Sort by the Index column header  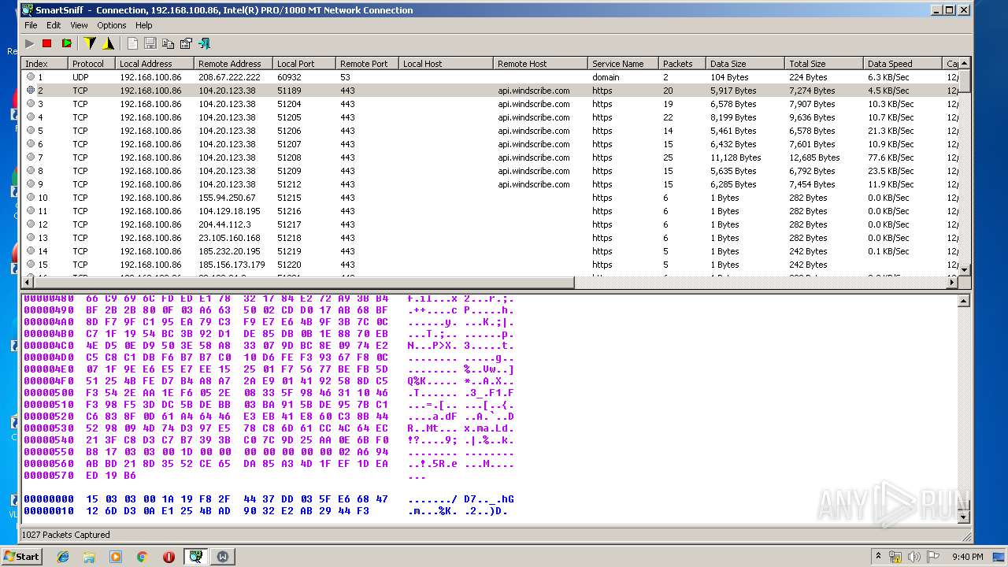coord(45,64)
